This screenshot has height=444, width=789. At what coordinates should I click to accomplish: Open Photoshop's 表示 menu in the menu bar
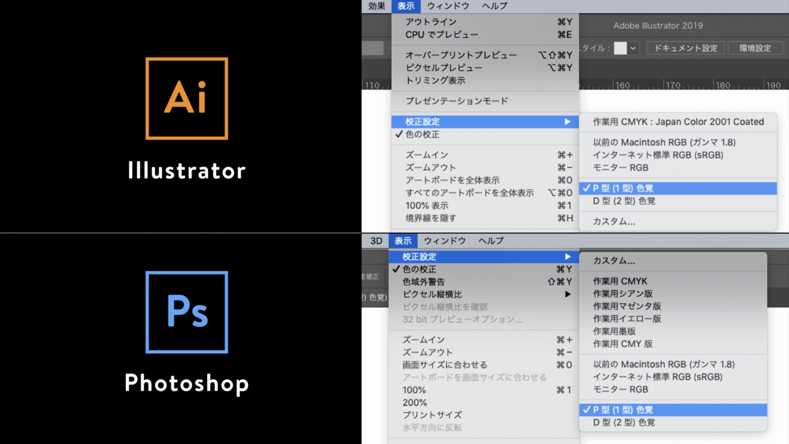click(x=403, y=241)
